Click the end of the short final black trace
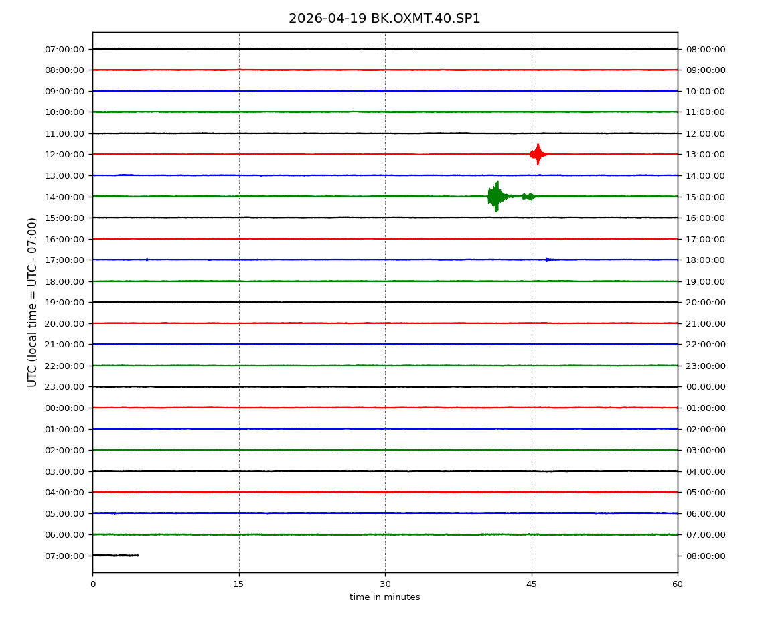Image resolution: width=770 pixels, height=636 pixels. tap(137, 555)
